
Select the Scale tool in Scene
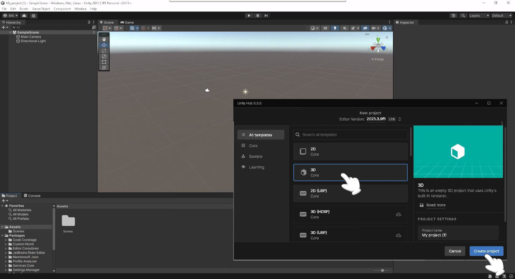coord(104,56)
